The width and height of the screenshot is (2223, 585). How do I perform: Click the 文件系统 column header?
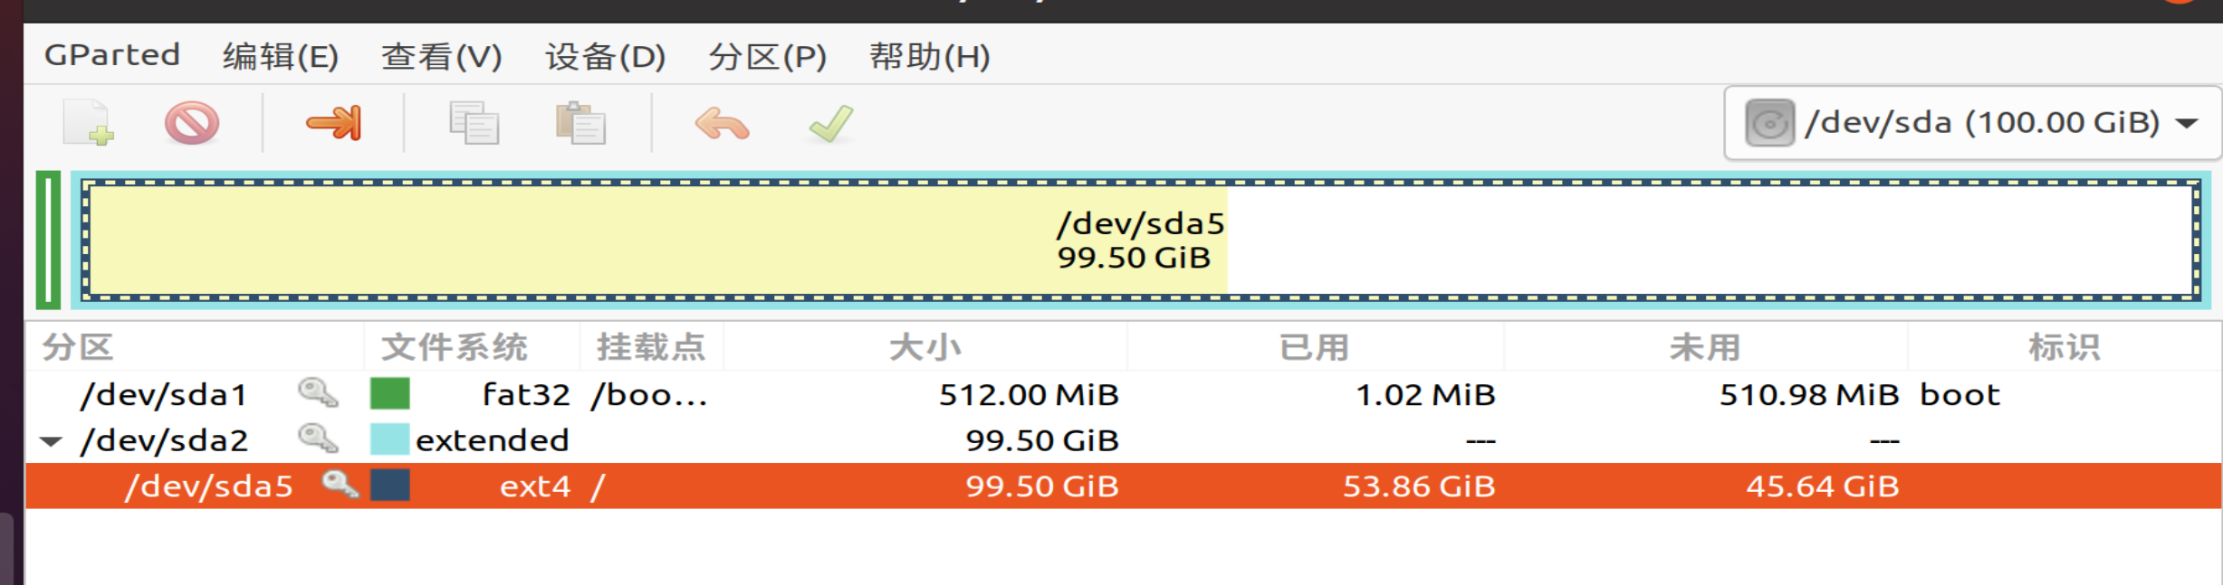click(x=455, y=347)
